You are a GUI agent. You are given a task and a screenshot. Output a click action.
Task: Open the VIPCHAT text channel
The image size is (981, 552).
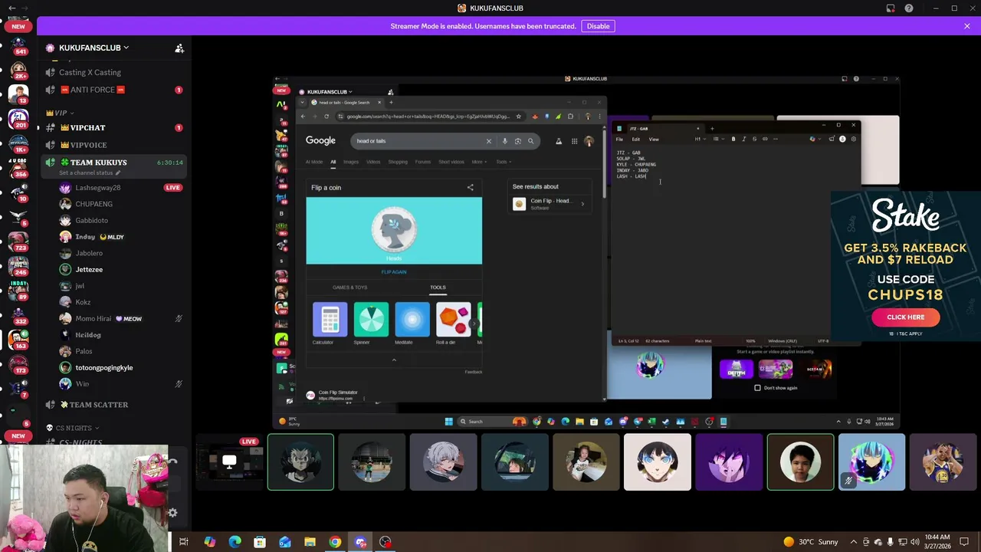coord(115,127)
